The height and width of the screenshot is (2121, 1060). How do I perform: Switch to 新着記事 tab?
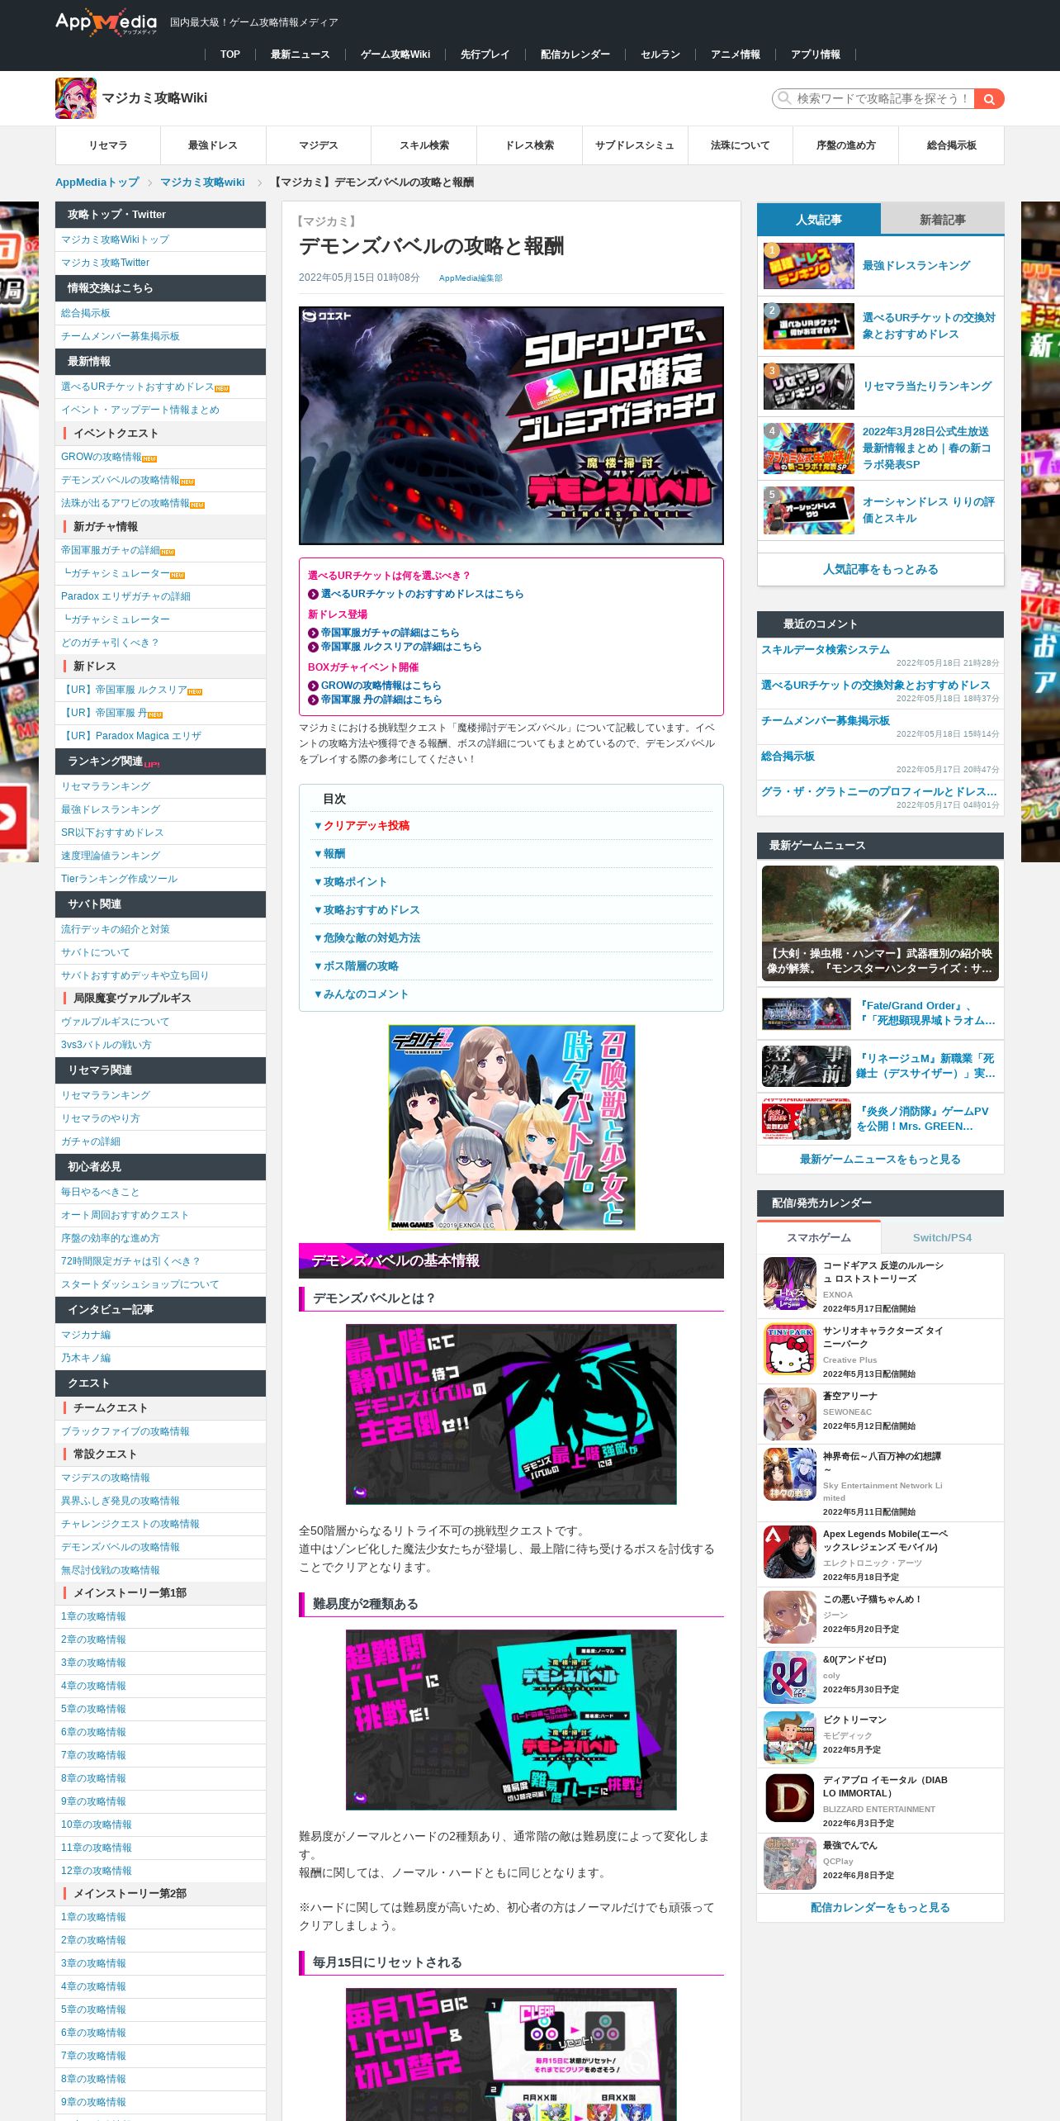tap(942, 220)
